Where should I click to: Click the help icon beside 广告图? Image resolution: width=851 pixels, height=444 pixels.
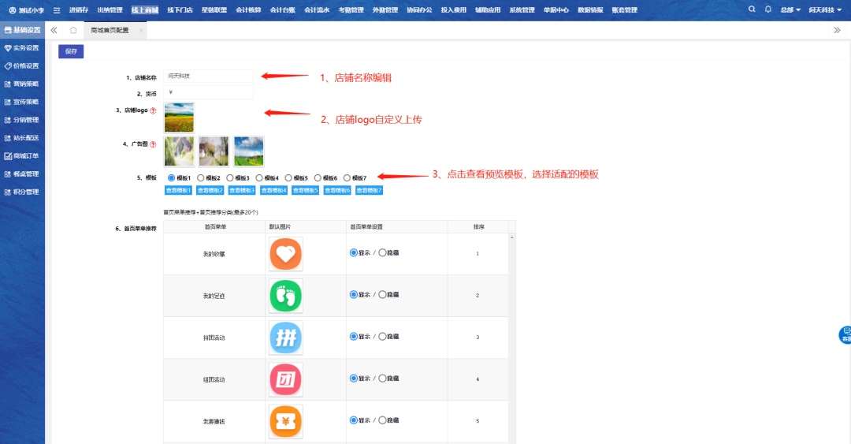[x=153, y=145]
